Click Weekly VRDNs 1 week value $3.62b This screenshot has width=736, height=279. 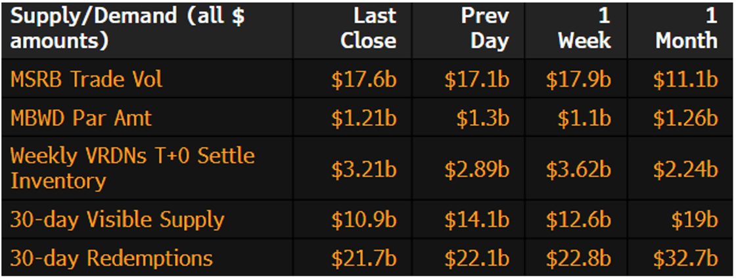[578, 169]
